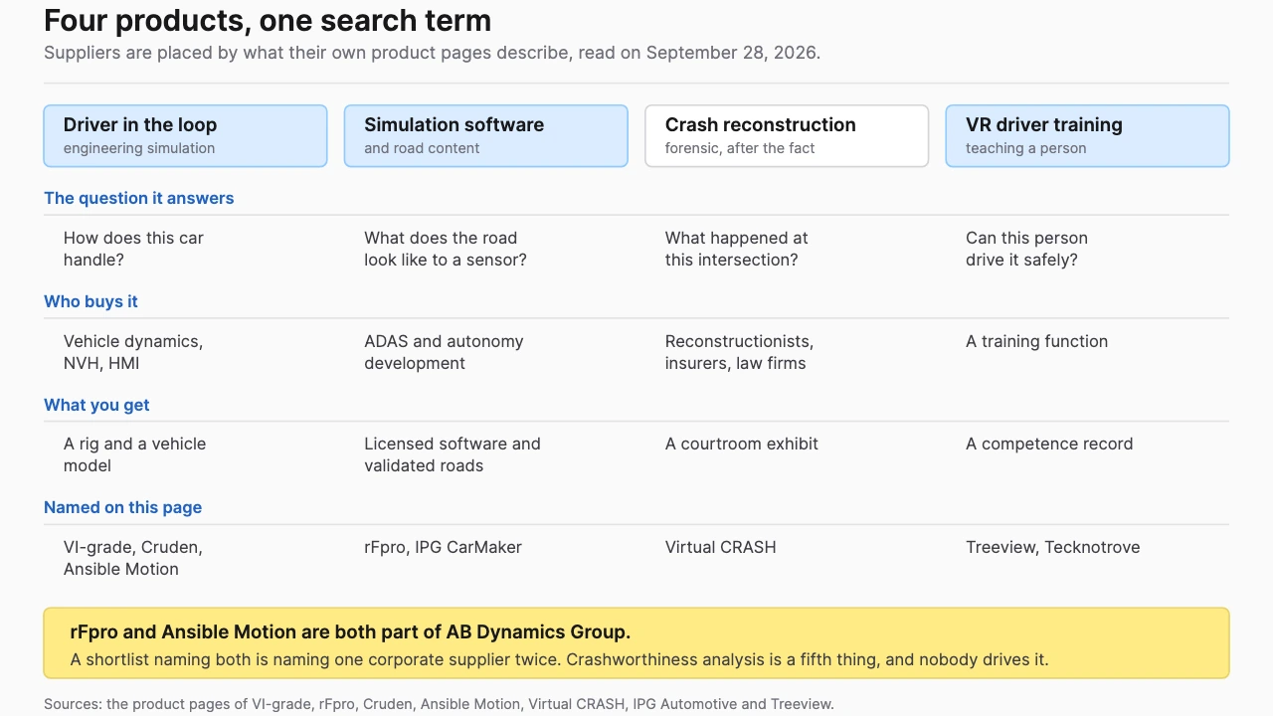Click the 'Four products, one search term' title
The width and height of the screenshot is (1273, 716).
tap(268, 21)
